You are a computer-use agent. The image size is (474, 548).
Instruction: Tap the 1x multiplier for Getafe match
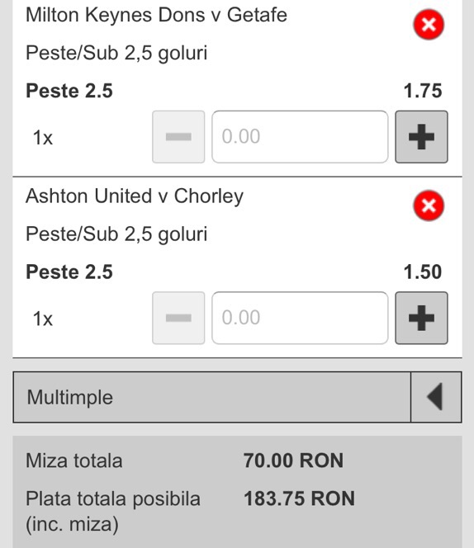tap(43, 137)
